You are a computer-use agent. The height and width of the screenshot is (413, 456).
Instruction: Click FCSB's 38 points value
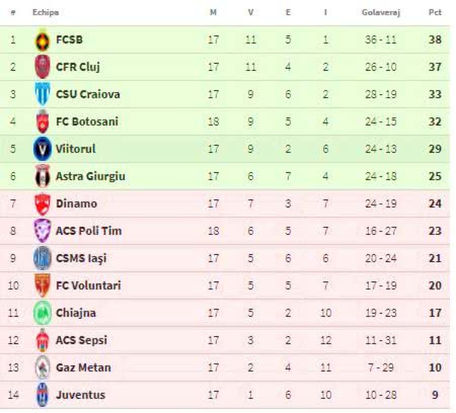click(x=435, y=40)
